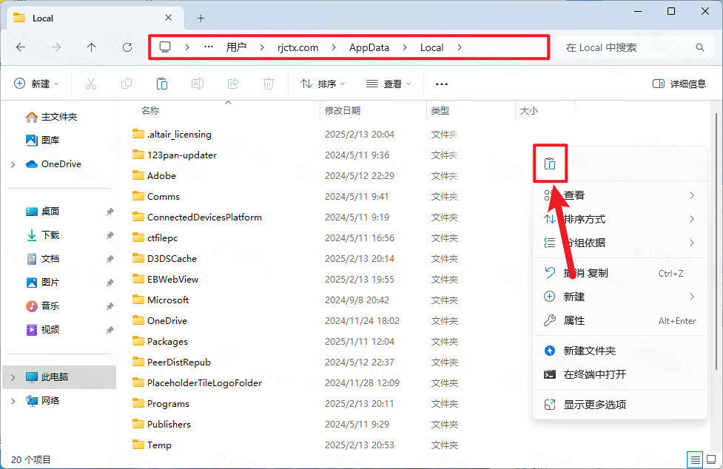
Task: Select the Adobe folder
Action: pyautogui.click(x=161, y=176)
